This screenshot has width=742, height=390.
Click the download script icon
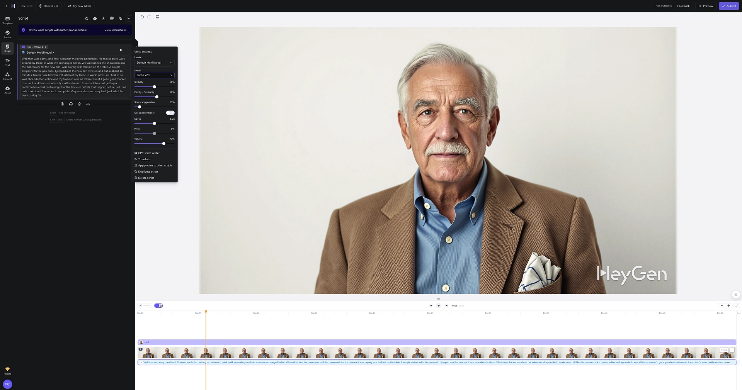[103, 18]
